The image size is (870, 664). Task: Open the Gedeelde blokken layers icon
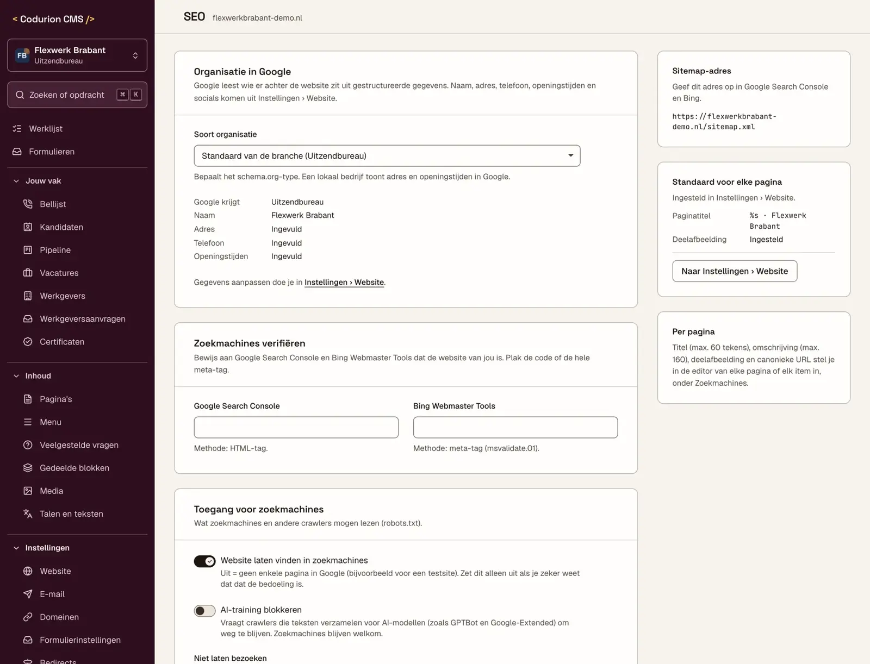[x=28, y=468]
